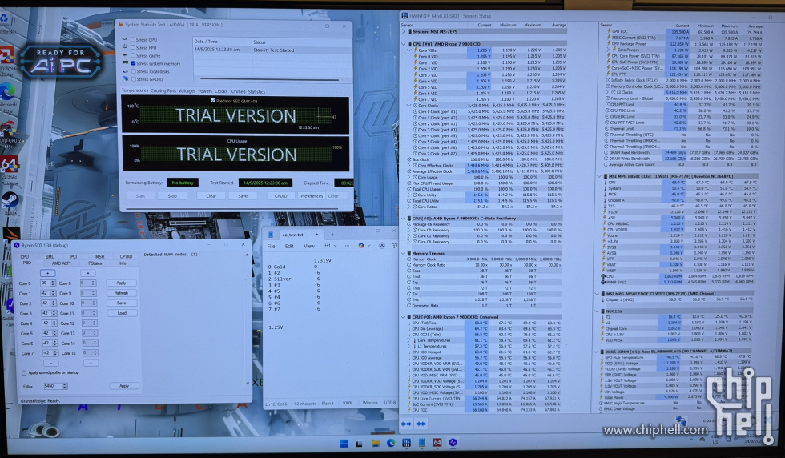Click Core 0 offset value field
This screenshot has width=785, height=458.
pos(46,283)
